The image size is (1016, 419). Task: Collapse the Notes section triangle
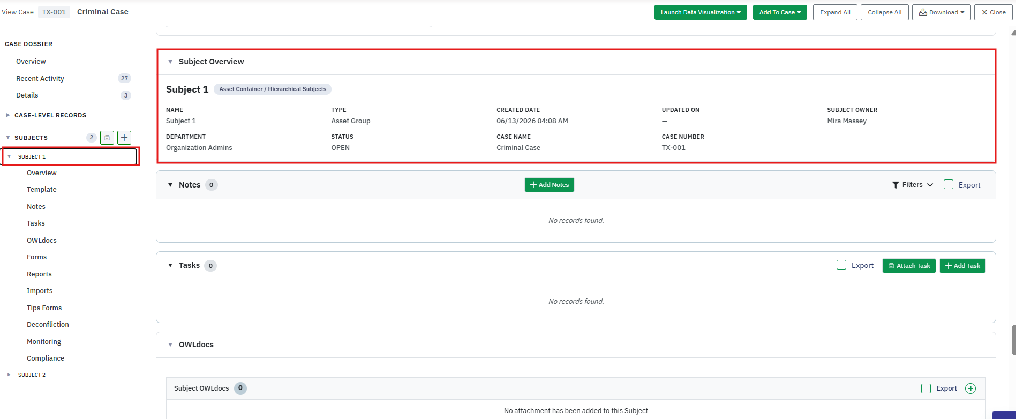coord(170,185)
